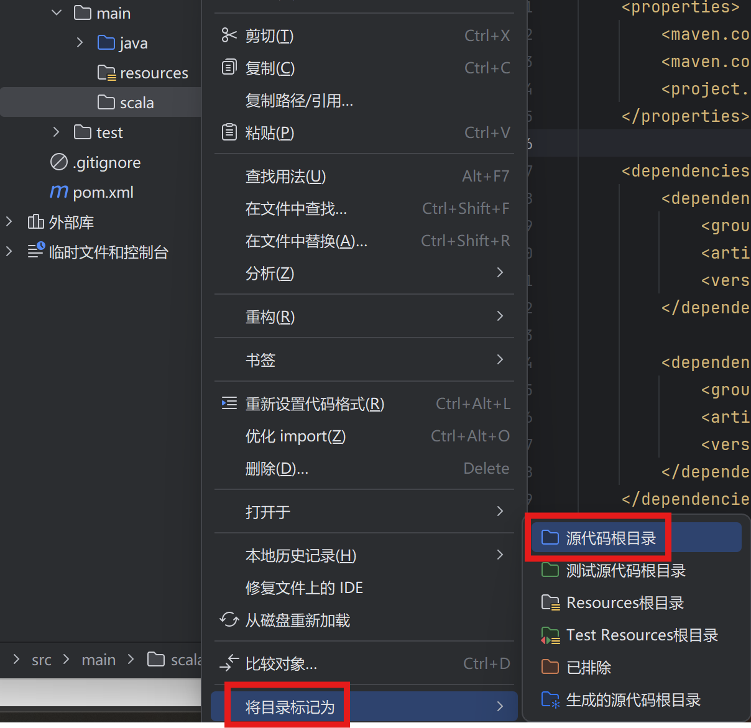The image size is (751, 728).
Task: Click the scala folder icon in breadcrumb bar
Action: (156, 659)
